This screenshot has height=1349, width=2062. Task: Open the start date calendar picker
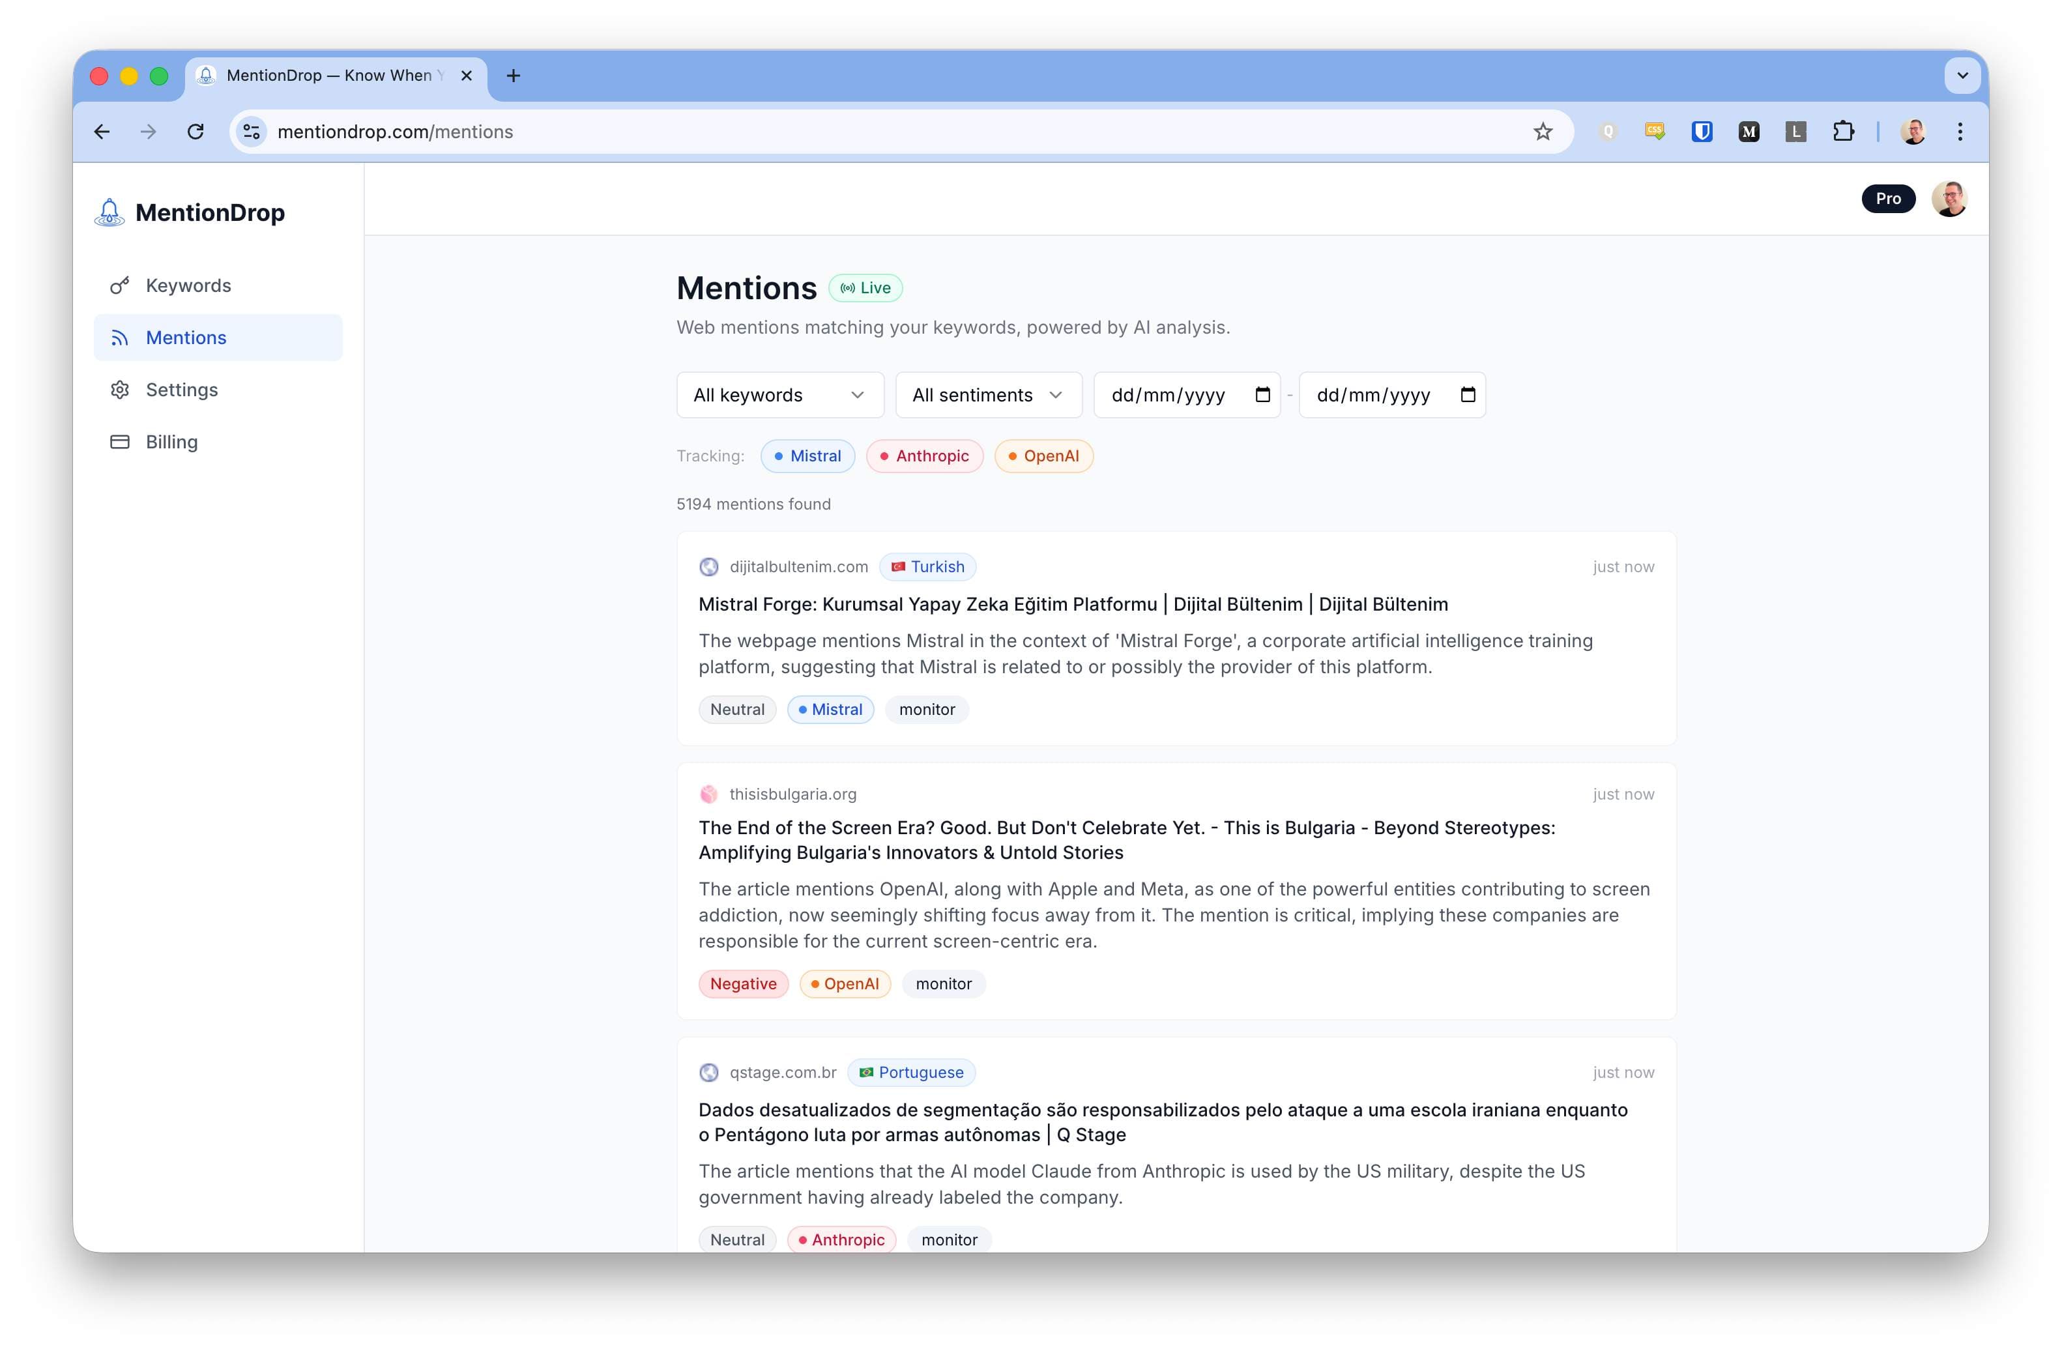click(1263, 394)
